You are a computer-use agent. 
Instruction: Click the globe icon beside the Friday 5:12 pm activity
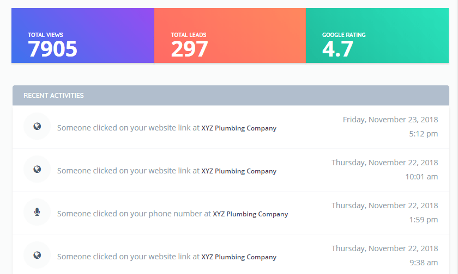tap(37, 126)
